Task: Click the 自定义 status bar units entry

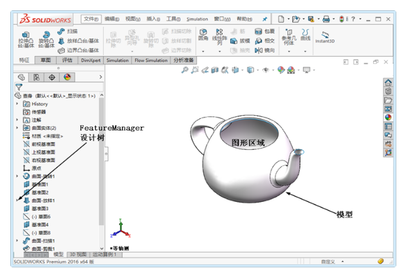Action: (328, 262)
